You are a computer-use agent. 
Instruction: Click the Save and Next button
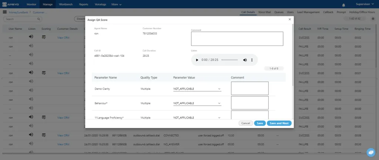click(x=279, y=123)
